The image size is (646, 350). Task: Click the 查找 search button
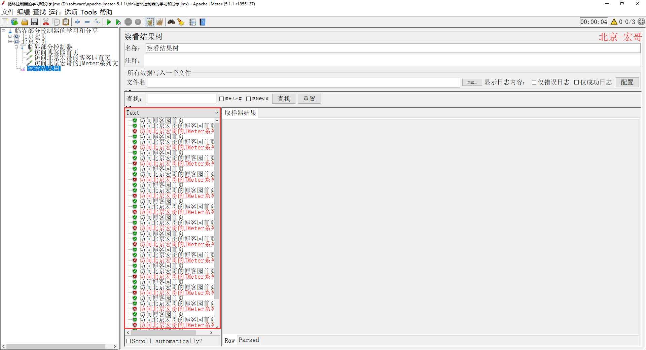point(284,99)
